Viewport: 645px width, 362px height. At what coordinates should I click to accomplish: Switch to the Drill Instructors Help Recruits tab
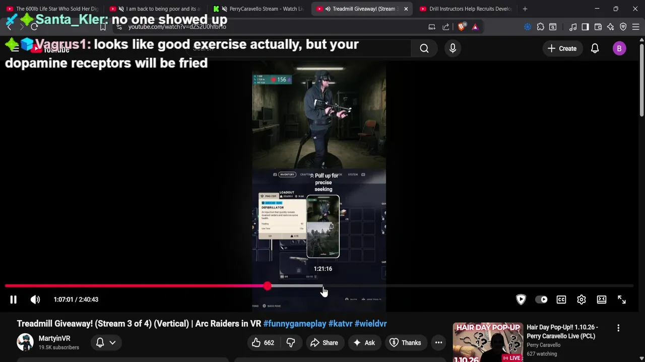click(465, 9)
